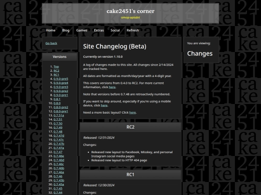Image resolution: width=261 pixels, height=195 pixels.
Task: Click 'Released new layout to HTTP 404 page' item
Action: (x=119, y=160)
